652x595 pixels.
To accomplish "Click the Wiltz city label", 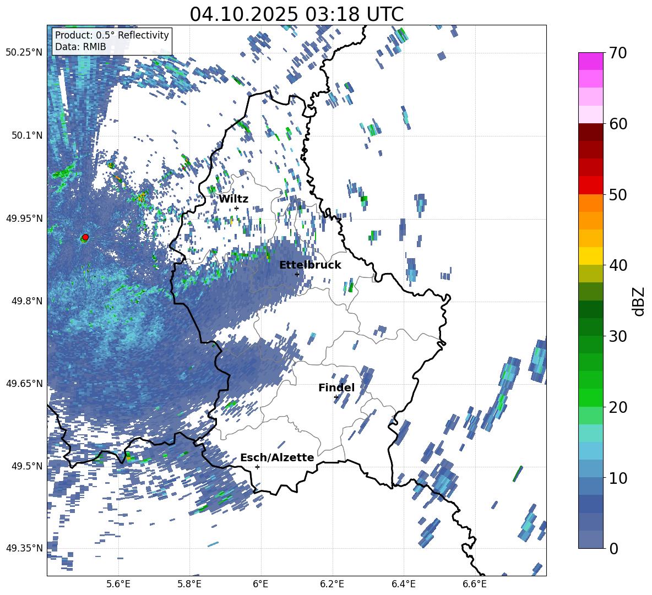I will pos(233,199).
